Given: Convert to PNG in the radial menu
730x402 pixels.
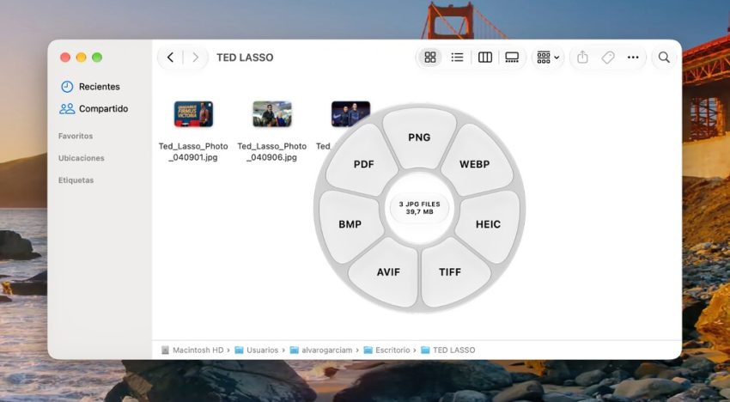Looking at the screenshot, I should [419, 137].
